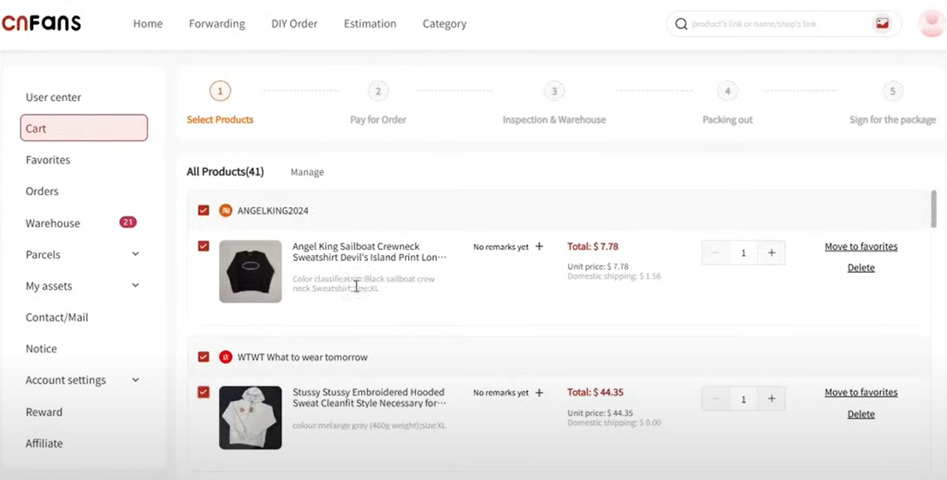The image size is (947, 480).
Task: Uncheck the Stussy hooded sweat item checkbox
Action: coord(204,392)
